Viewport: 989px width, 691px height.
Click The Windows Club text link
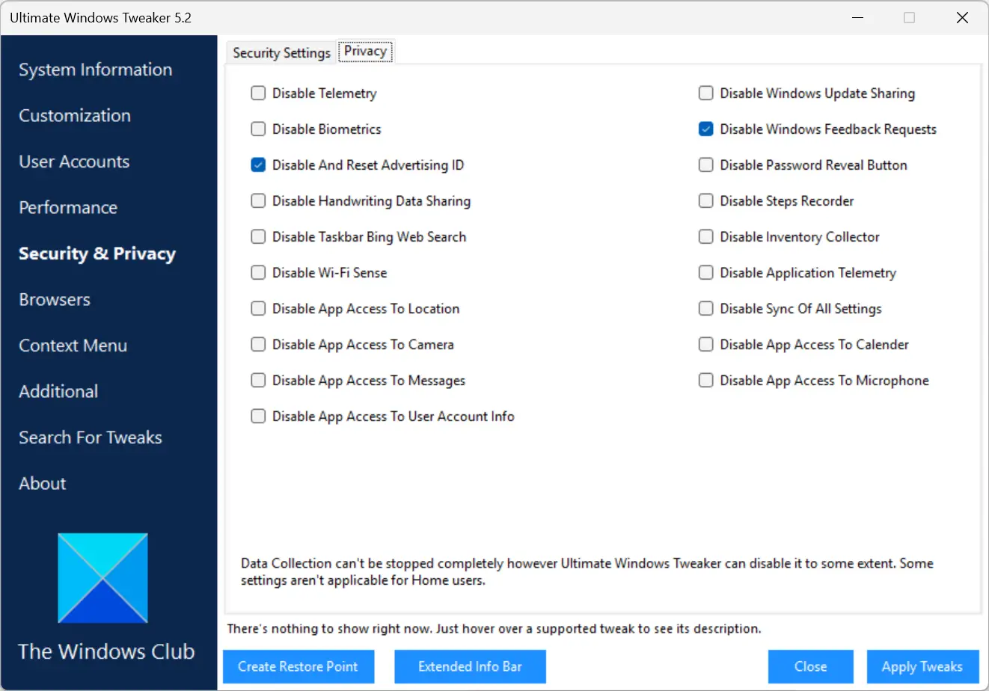(x=106, y=651)
